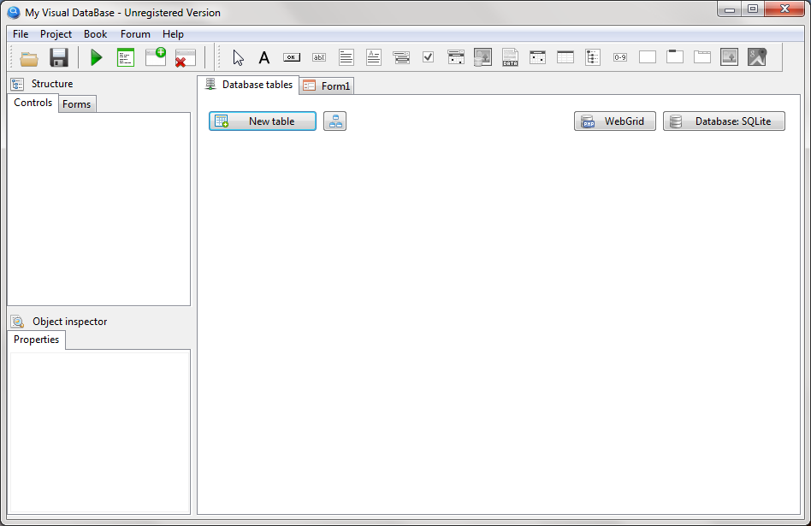Maximize the My Visual DataBase window
Viewport: 811px width, 526px height.
point(753,9)
